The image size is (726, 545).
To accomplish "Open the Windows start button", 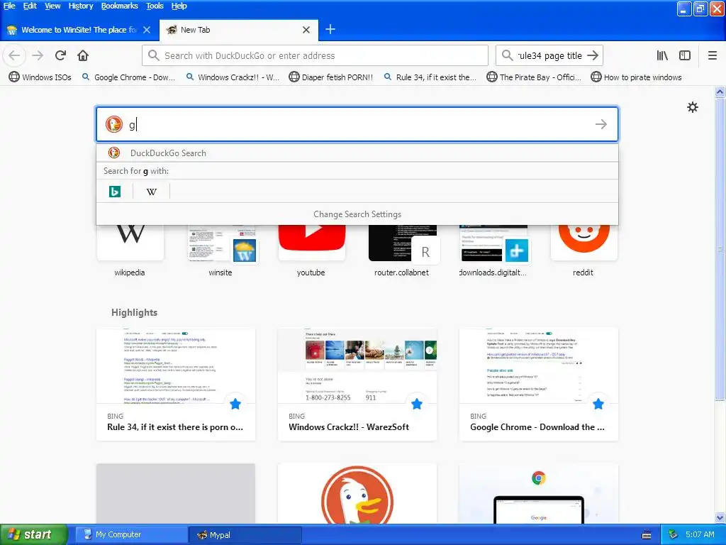I will (x=33, y=535).
